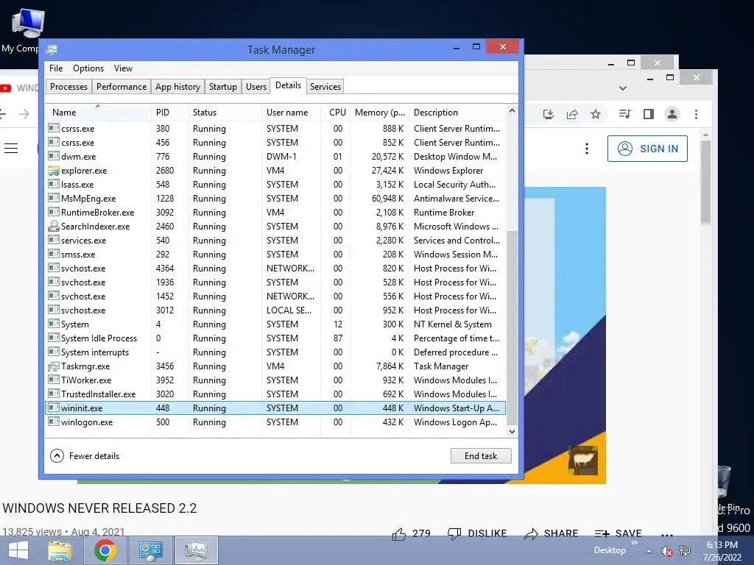This screenshot has width=754, height=565.
Task: Select the MsMpEng.exe process row
Action: tap(275, 199)
